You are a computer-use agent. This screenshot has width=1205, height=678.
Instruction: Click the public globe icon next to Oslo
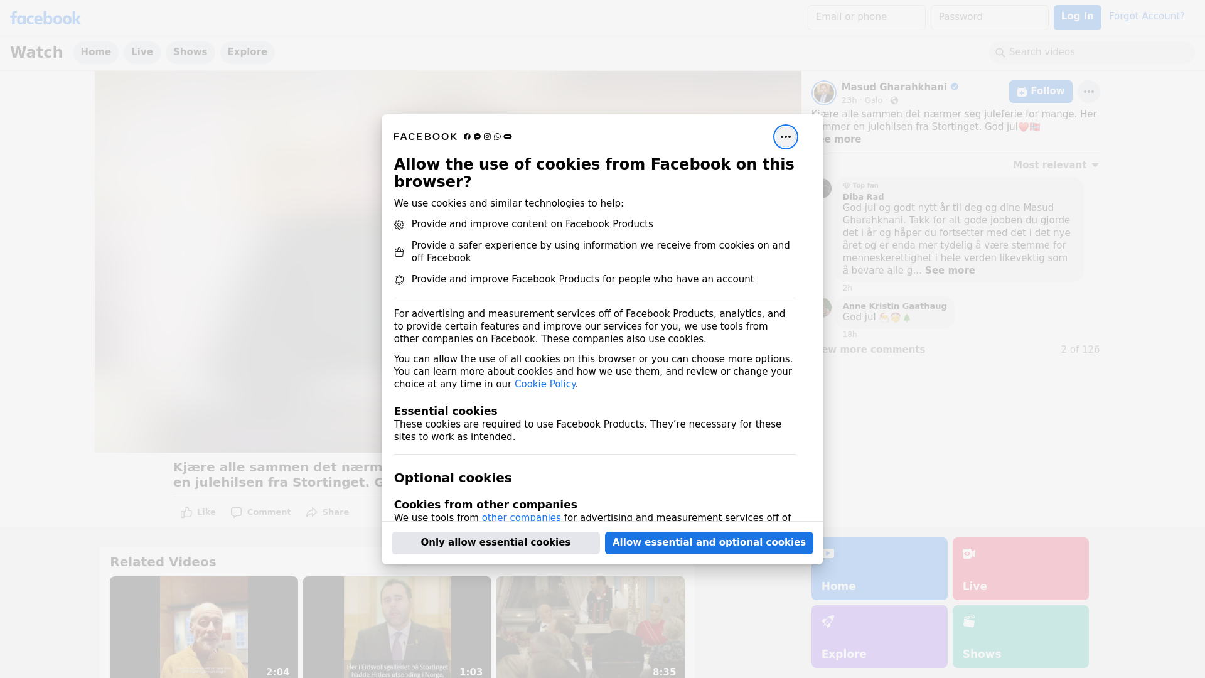tap(894, 100)
